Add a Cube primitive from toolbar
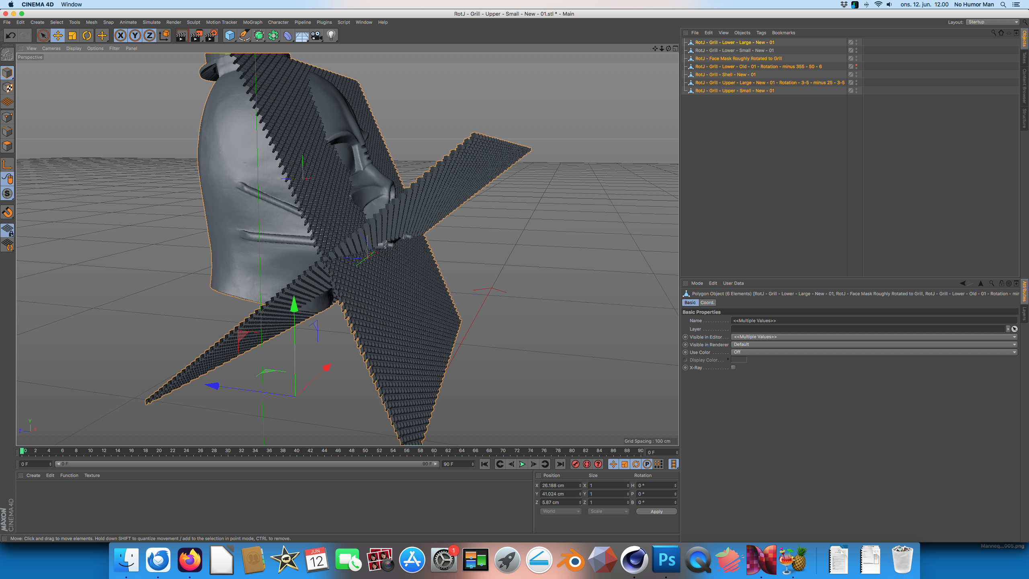Viewport: 1029px width, 579px height. (x=230, y=36)
